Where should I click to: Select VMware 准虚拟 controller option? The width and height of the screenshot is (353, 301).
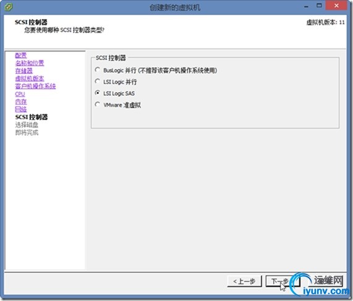coord(97,104)
